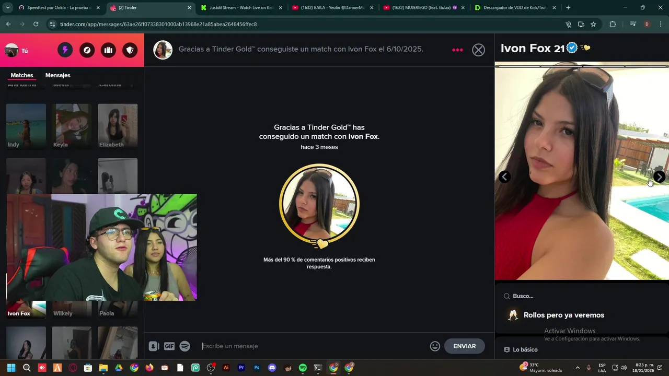Switch to the Descargador de VOD tab

click(515, 8)
